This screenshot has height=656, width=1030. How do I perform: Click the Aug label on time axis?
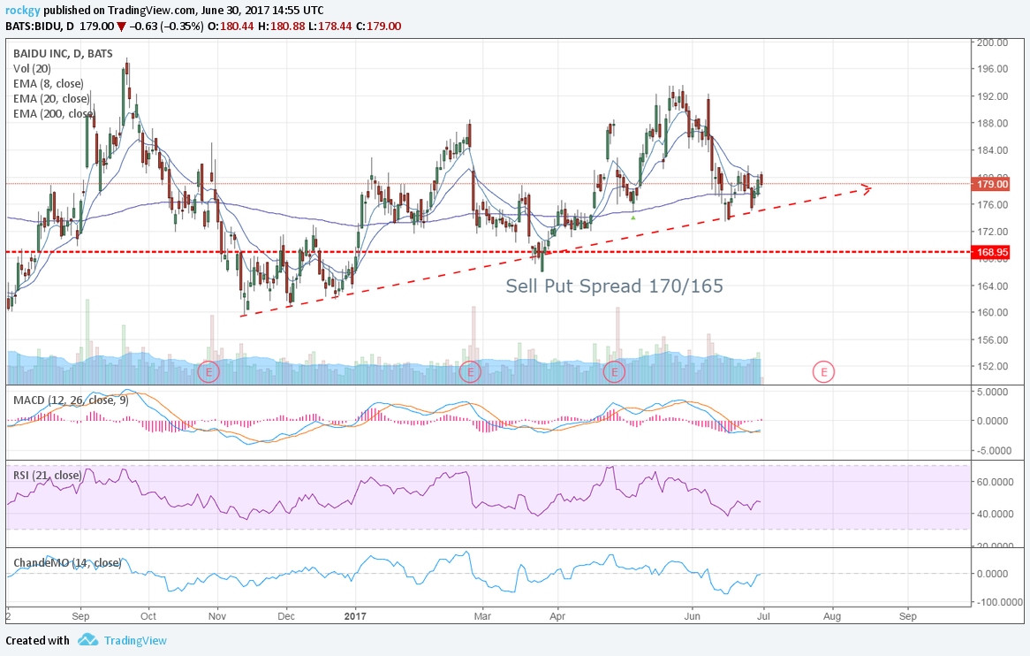(832, 616)
